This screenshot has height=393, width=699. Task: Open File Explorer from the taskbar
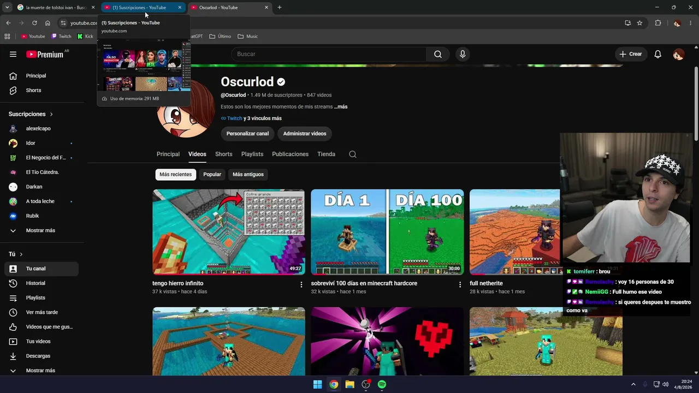click(349, 384)
